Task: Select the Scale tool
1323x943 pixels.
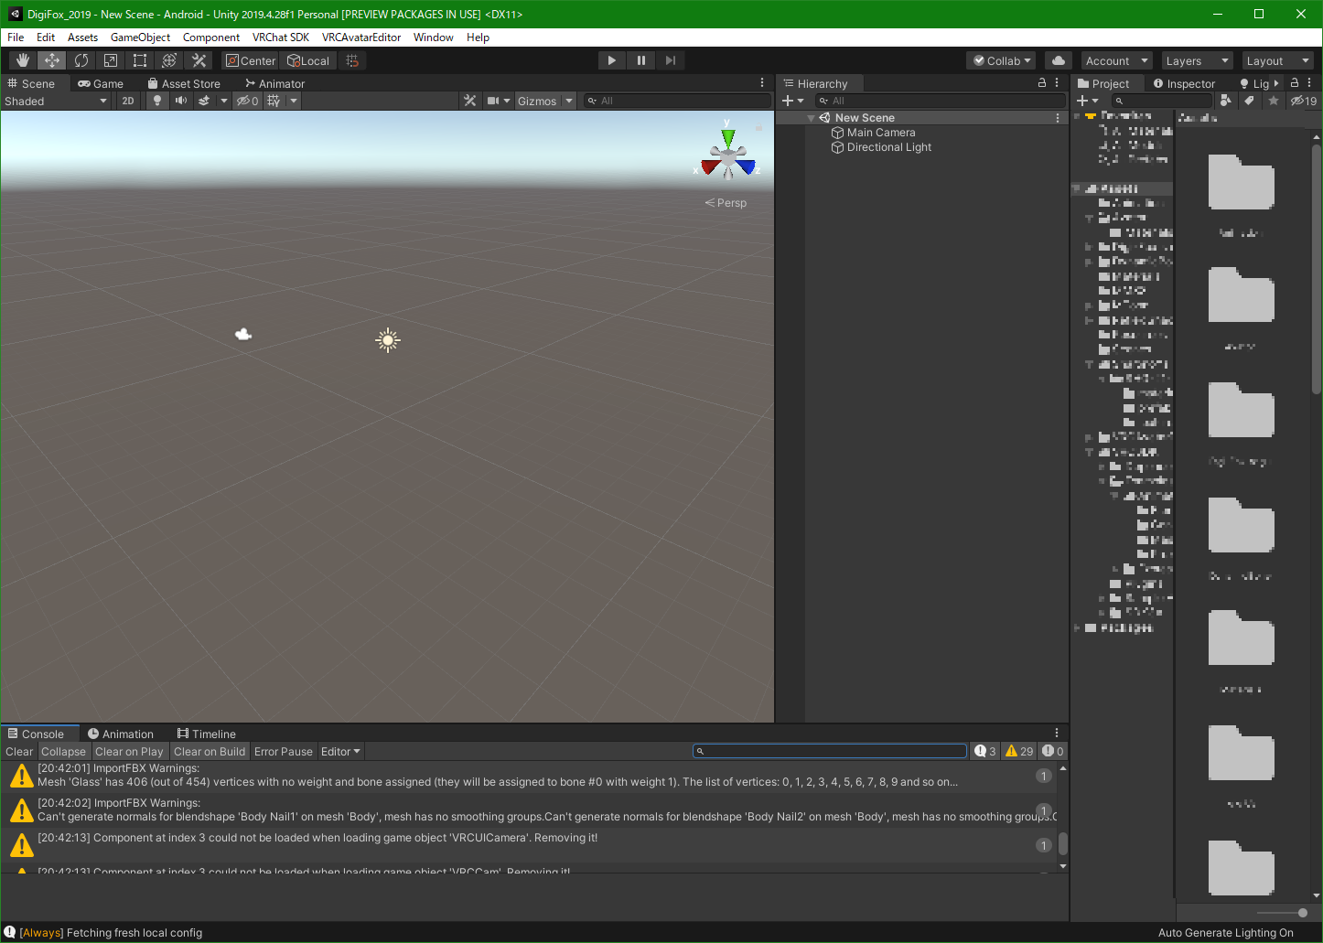Action: click(111, 60)
